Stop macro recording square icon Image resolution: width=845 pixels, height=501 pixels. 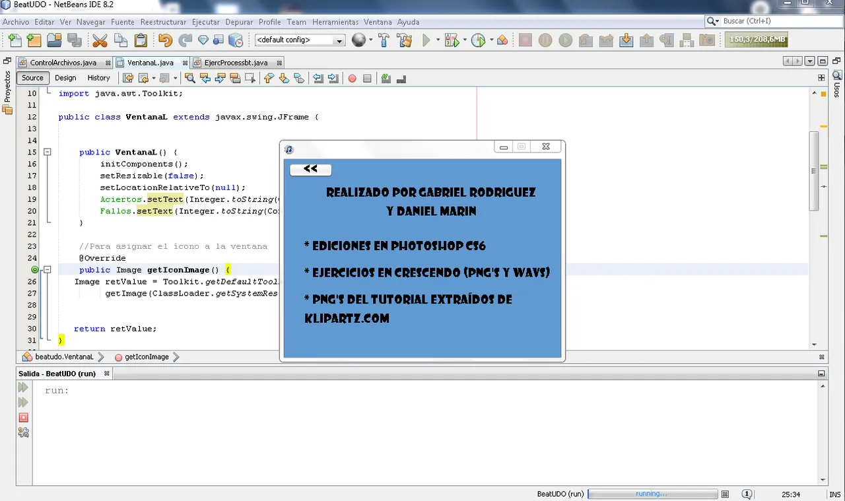367,78
